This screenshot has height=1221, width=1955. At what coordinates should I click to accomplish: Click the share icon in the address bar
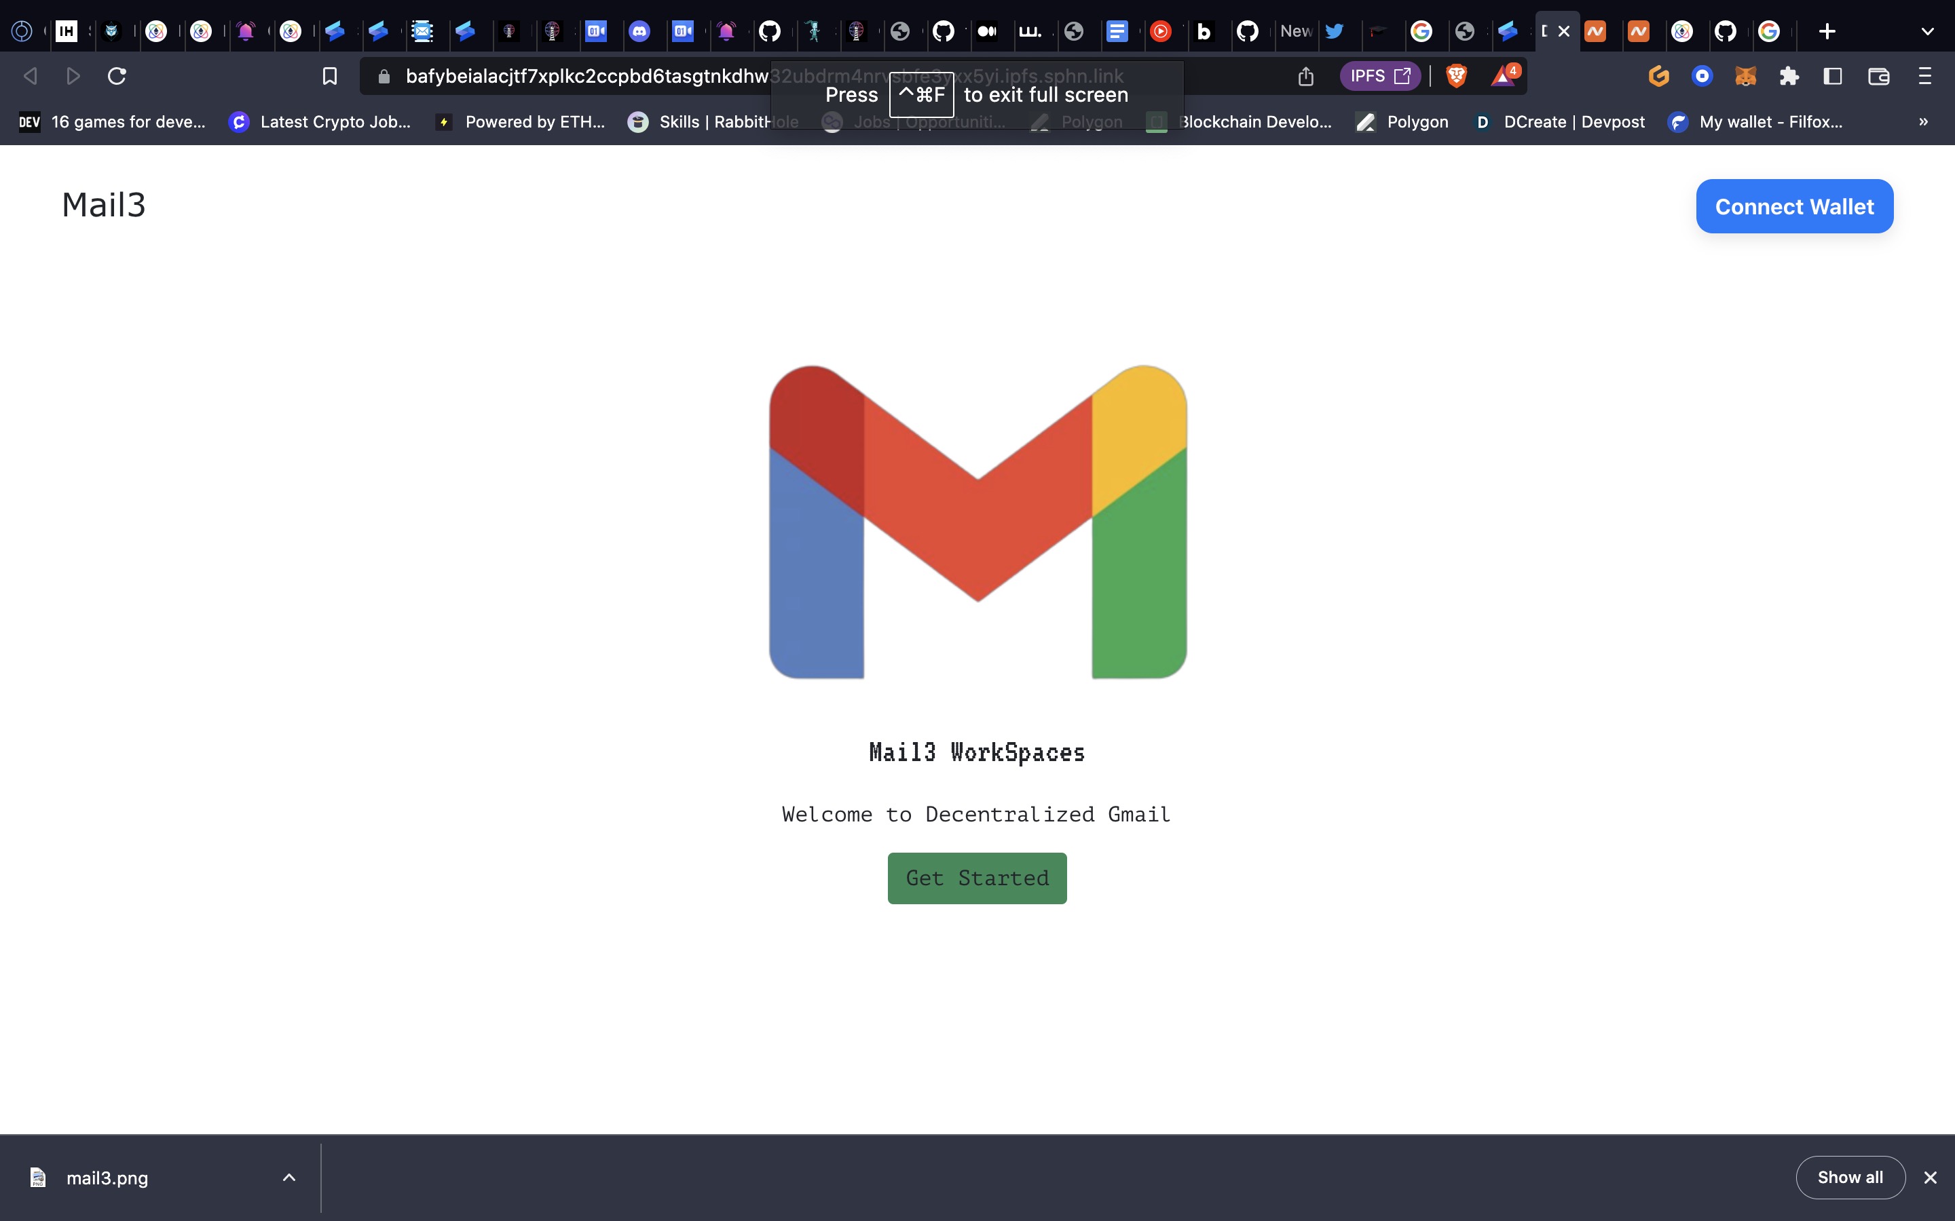tap(1305, 76)
